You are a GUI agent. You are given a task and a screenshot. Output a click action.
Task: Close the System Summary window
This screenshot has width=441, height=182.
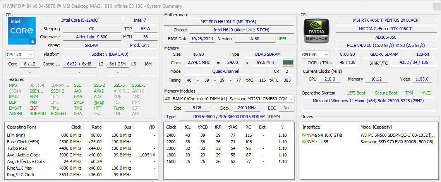point(436,6)
